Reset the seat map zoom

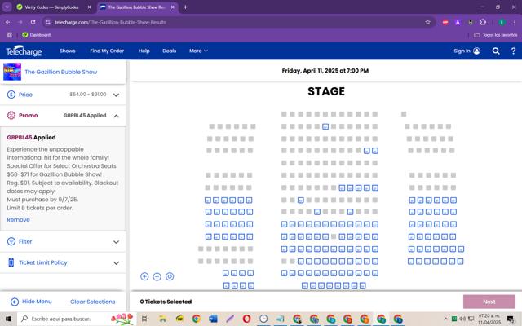170,276
